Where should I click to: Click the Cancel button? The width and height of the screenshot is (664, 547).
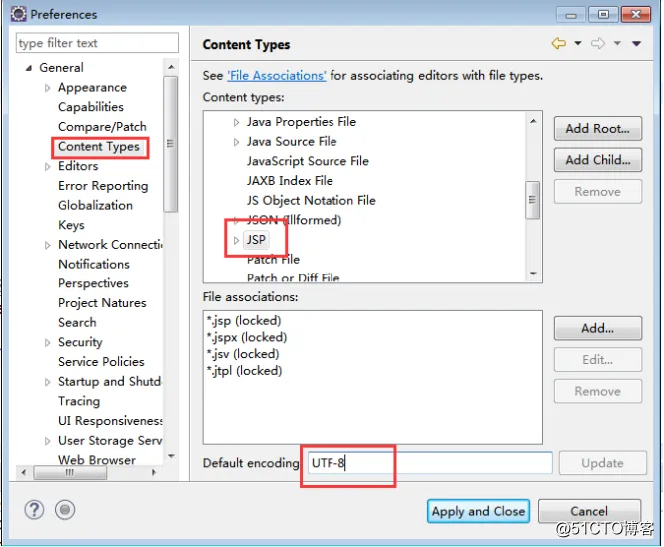(589, 511)
